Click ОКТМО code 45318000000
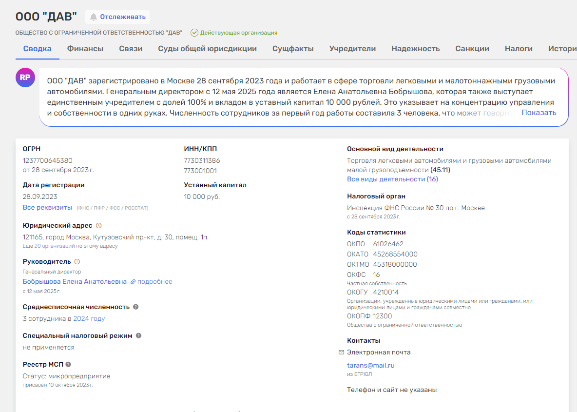The height and width of the screenshot is (412, 577). coord(395,265)
